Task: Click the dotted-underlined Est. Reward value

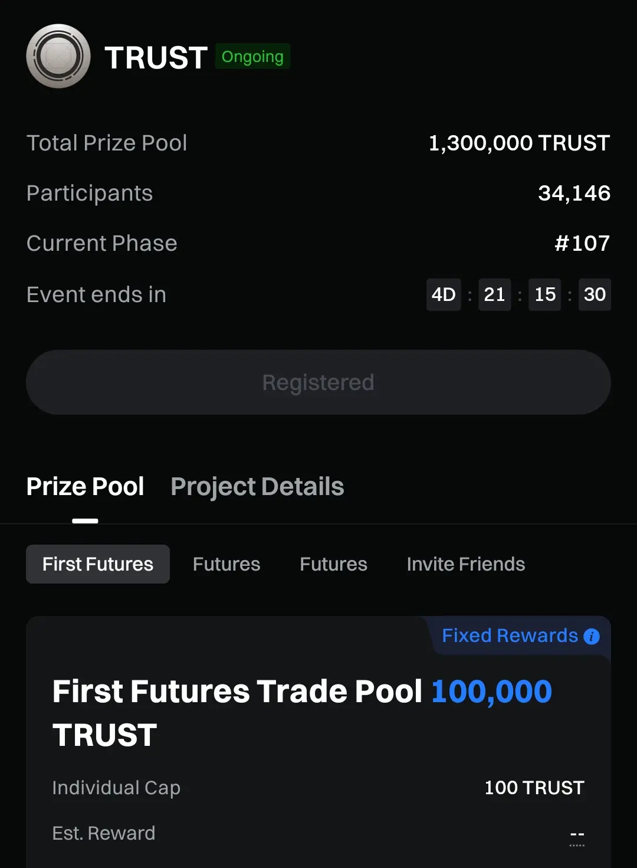Action: pos(577,834)
